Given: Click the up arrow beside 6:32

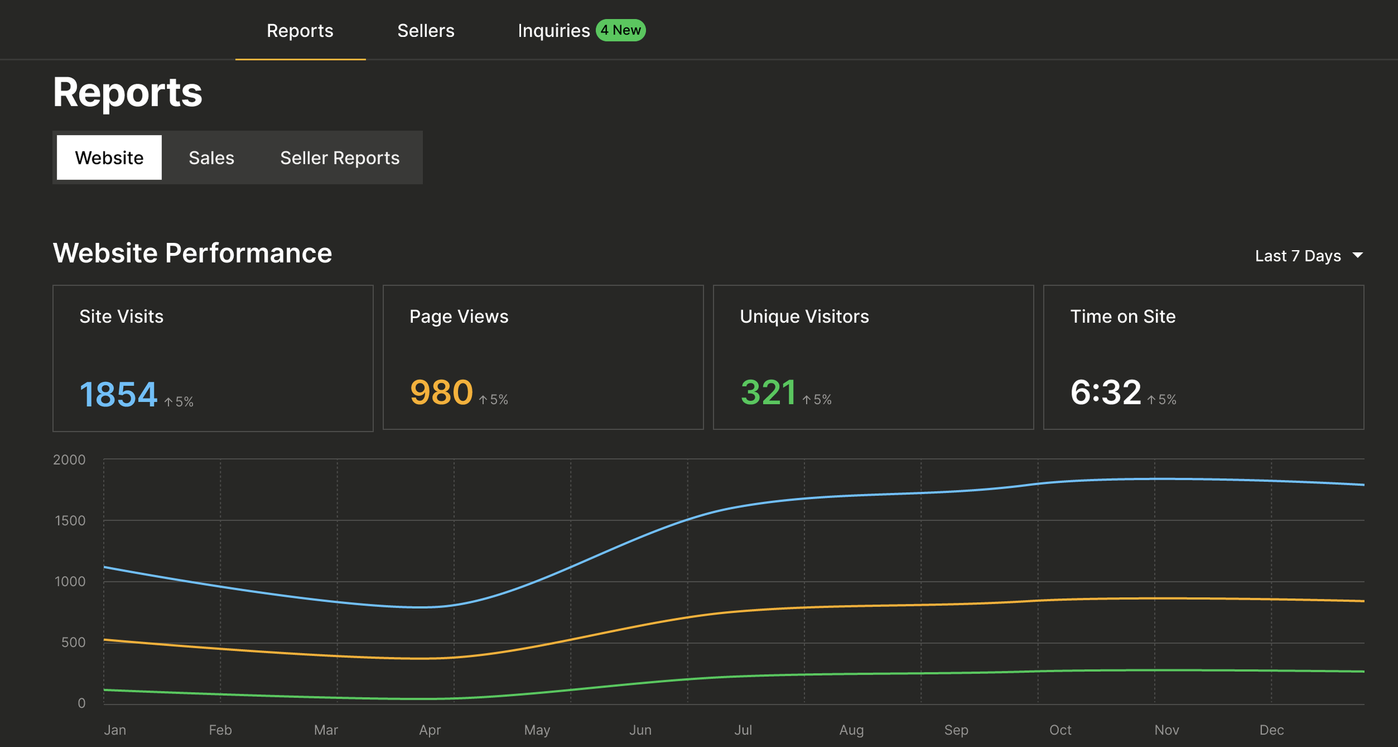Looking at the screenshot, I should tap(1151, 400).
